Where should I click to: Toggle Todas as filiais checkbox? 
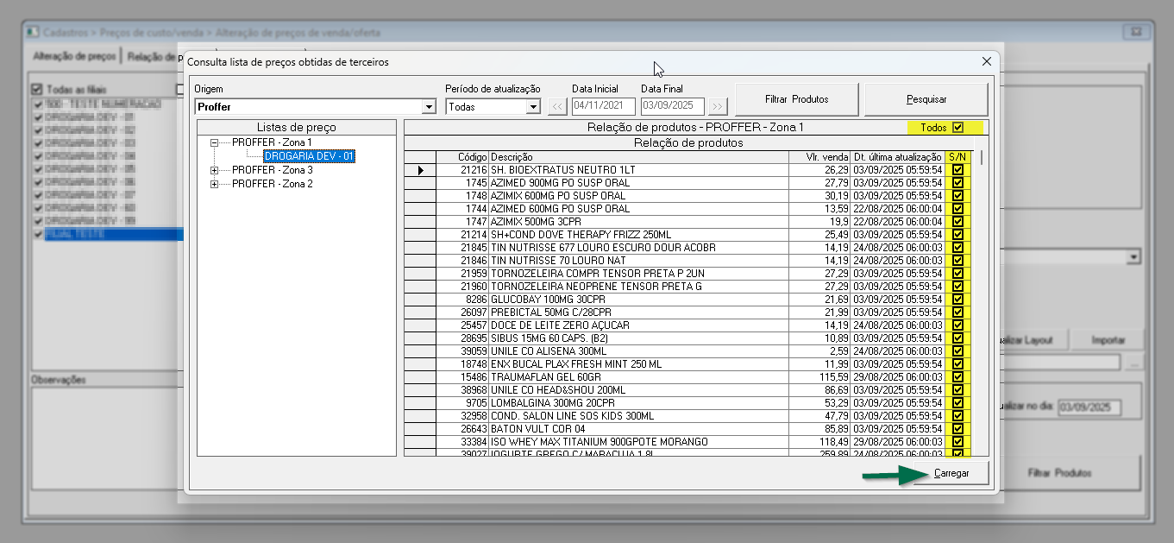[37, 89]
